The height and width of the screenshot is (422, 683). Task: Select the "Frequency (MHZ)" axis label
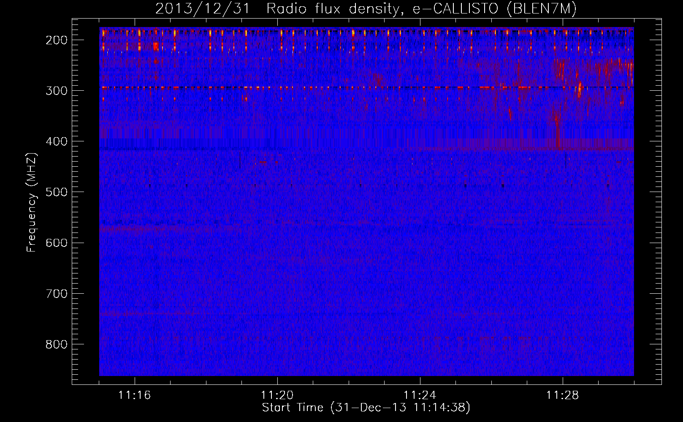[32, 202]
